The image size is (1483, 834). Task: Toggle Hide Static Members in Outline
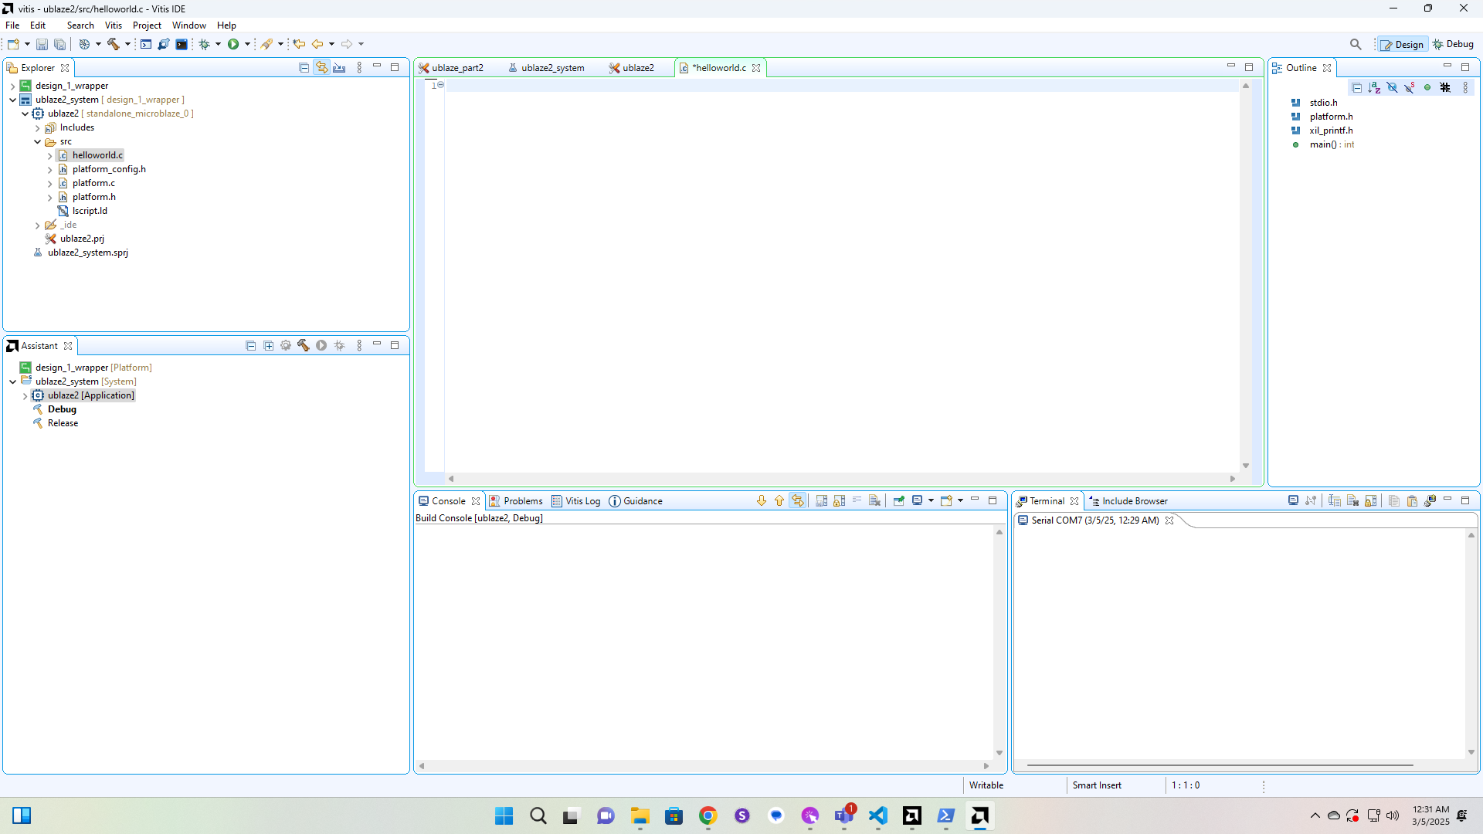tap(1410, 87)
